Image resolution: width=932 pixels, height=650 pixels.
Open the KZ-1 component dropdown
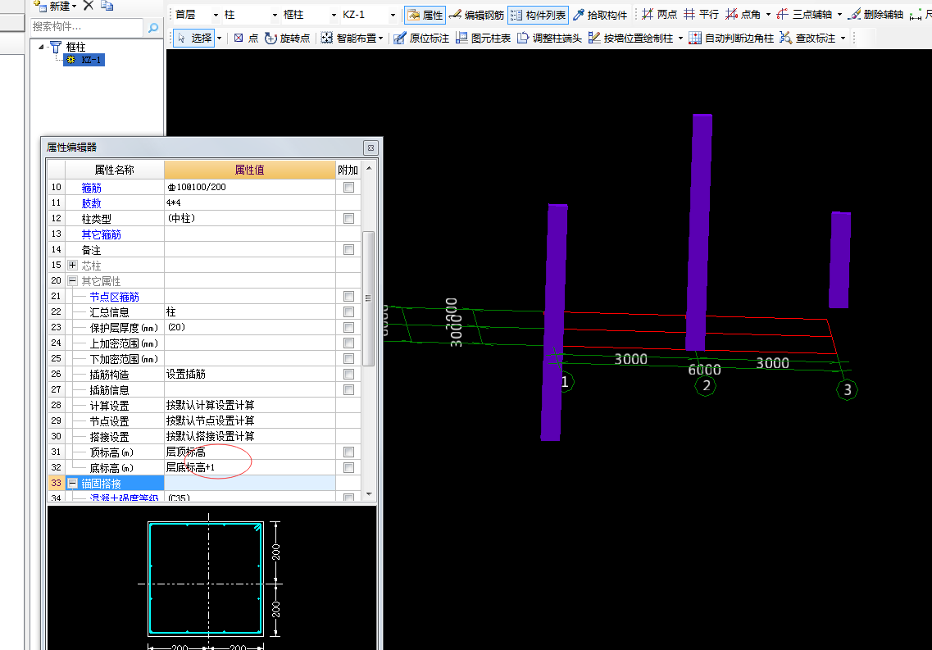tap(393, 15)
